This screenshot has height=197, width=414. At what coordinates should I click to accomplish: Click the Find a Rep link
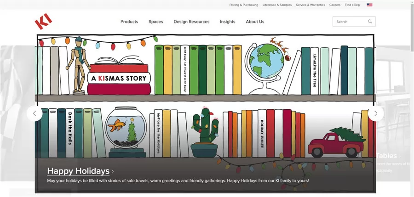(352, 5)
